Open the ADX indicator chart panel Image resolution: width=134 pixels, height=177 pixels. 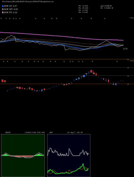point(69,156)
